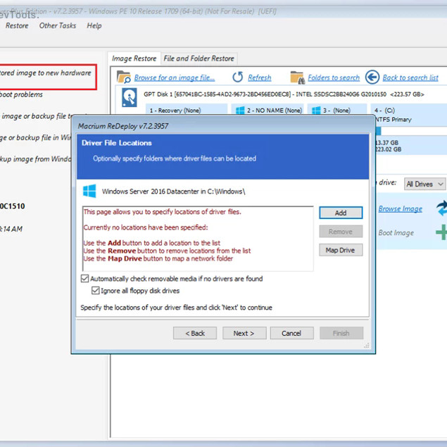
Task: Click the Windows logo on partition 2 NO NAME
Action: [240, 111]
